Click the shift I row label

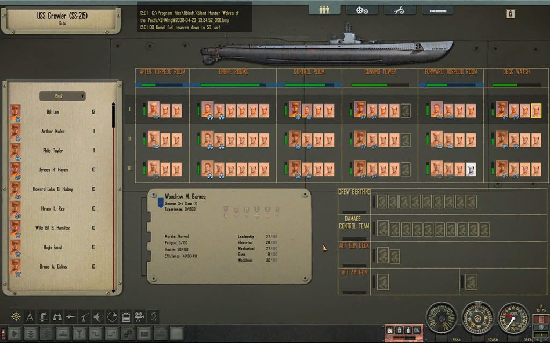[x=129, y=109]
